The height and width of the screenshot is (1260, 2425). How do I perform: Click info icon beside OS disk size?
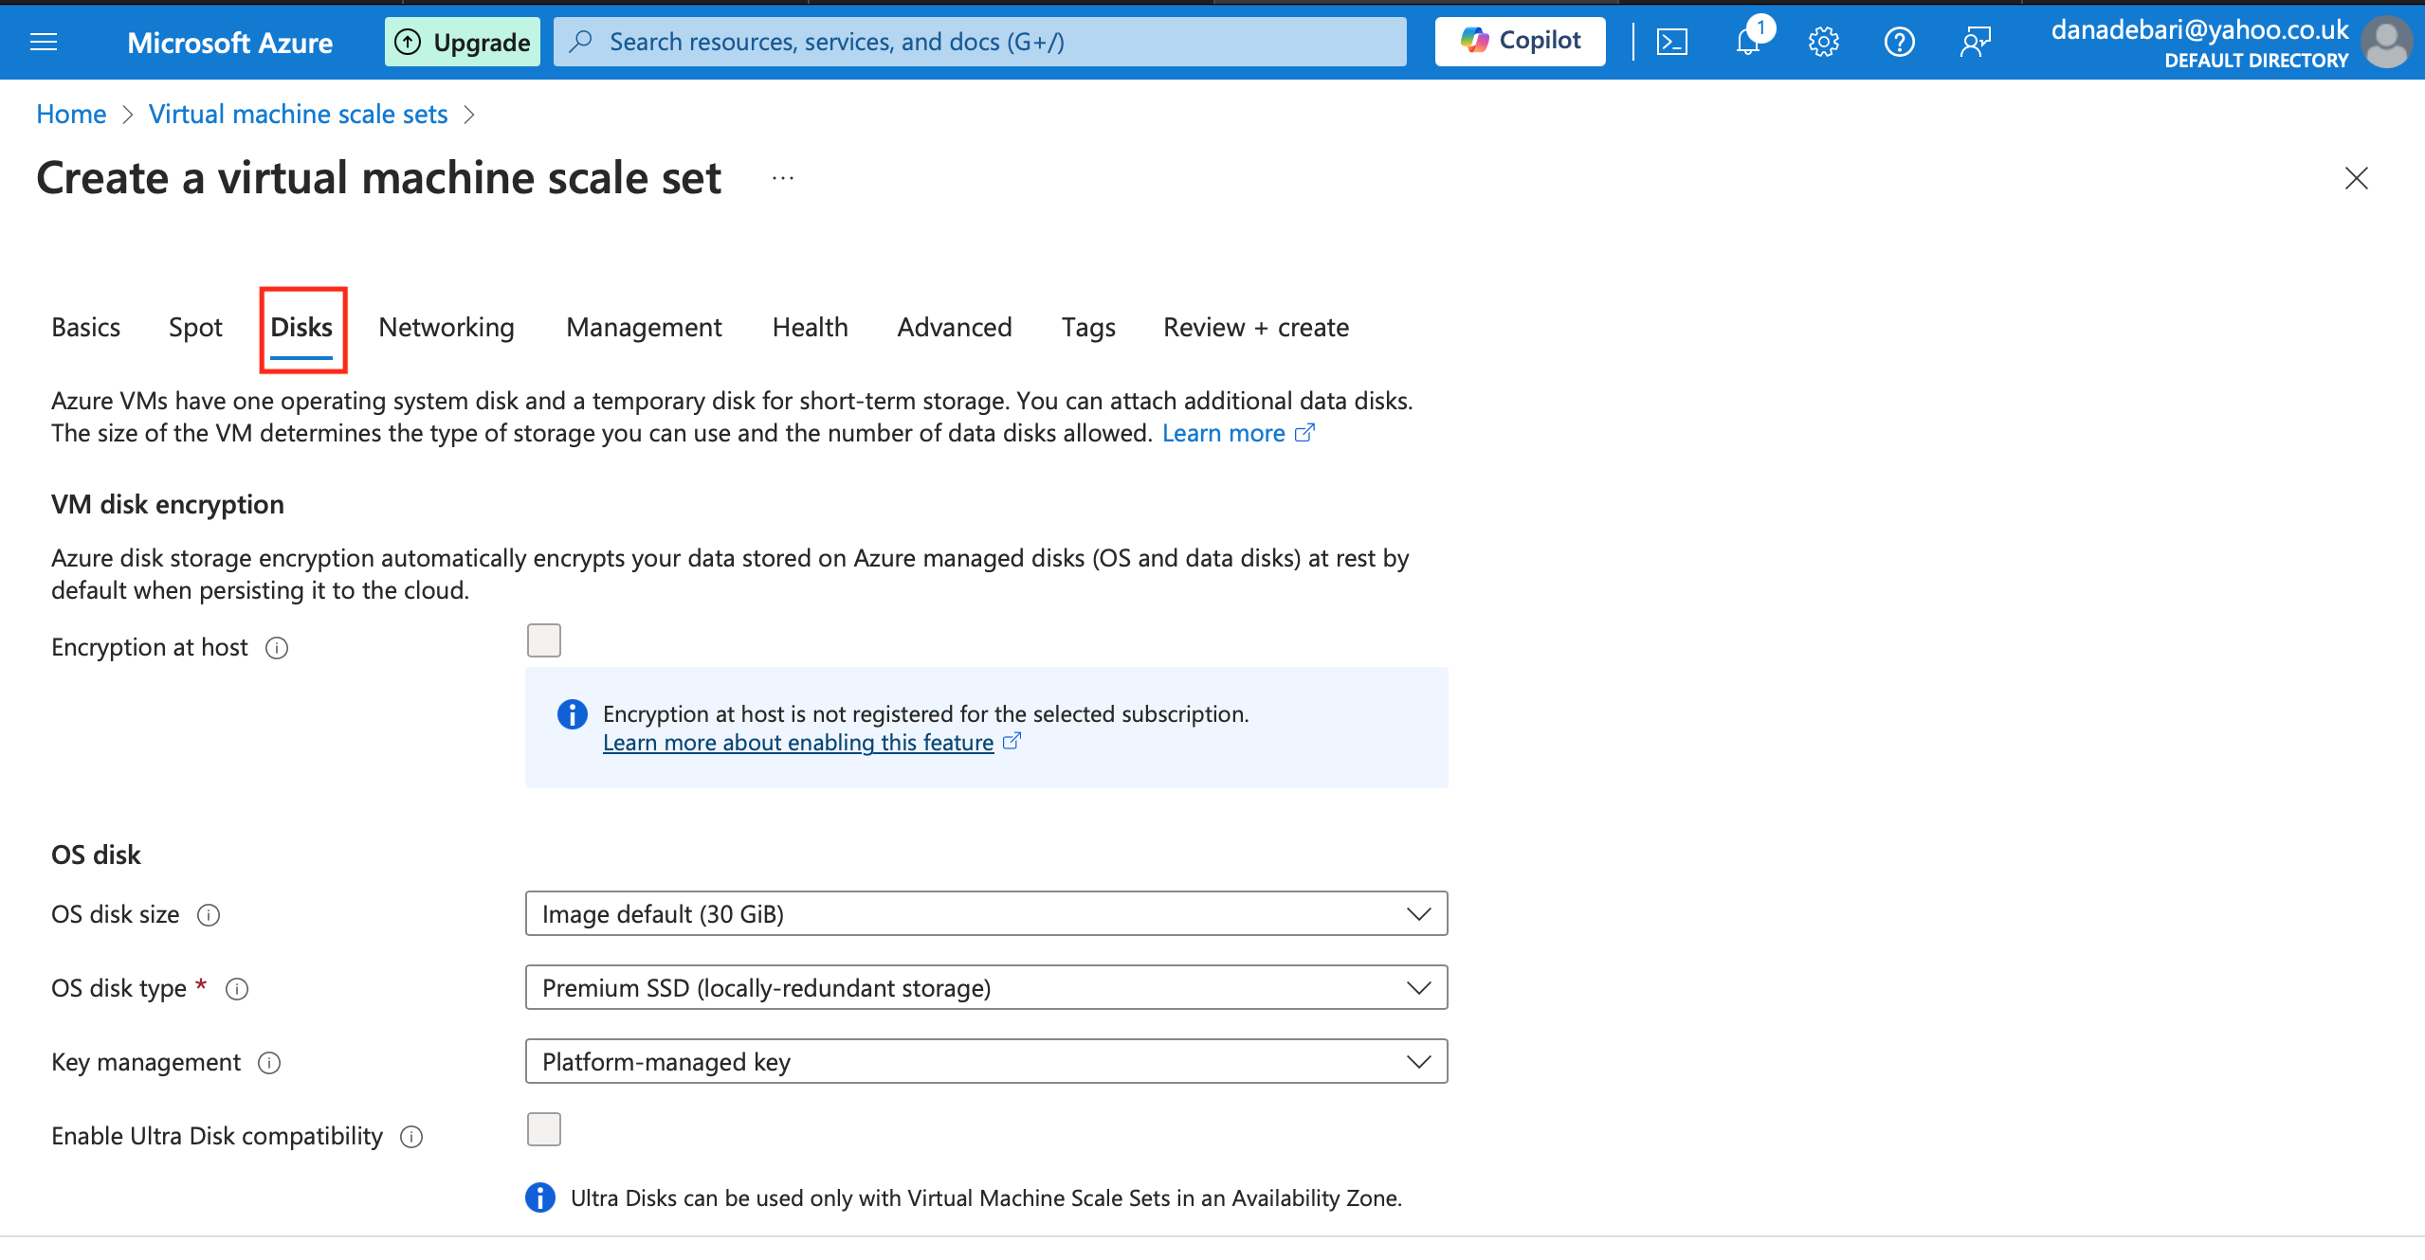(209, 915)
